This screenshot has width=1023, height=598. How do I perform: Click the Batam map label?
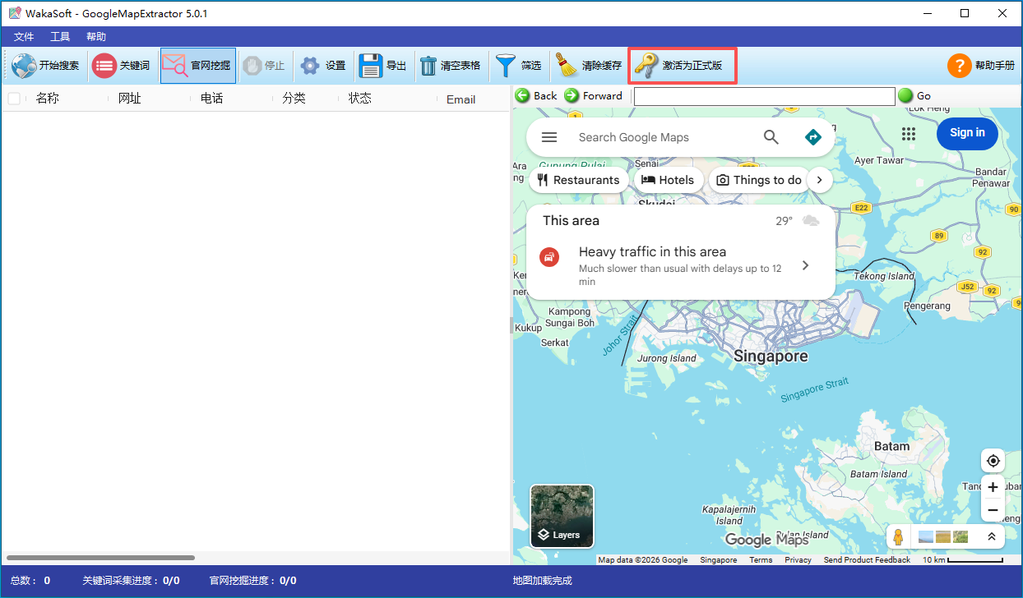tap(891, 447)
